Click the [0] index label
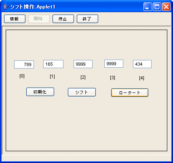Image resolution: width=173 pixels, height=163 pixels. (x=22, y=76)
